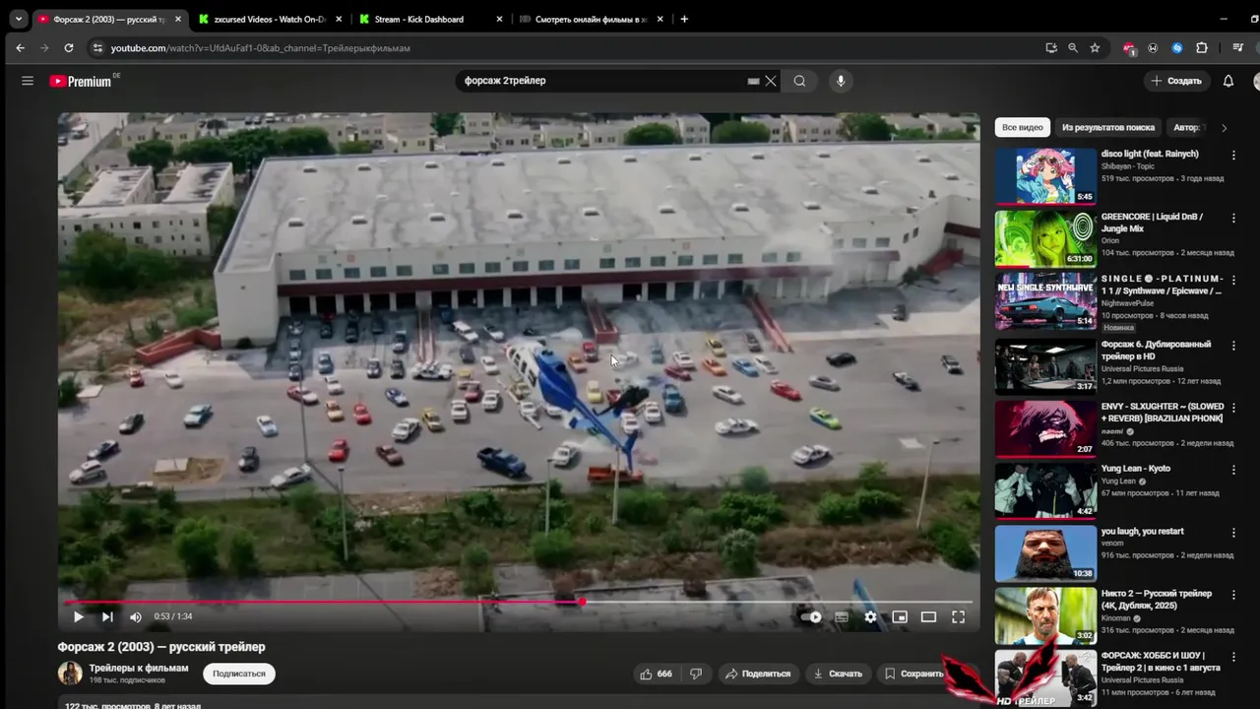Dislike the video
Viewport: 1260px width, 709px height.
click(x=696, y=674)
